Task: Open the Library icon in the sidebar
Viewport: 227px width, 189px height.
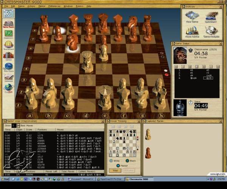Action: 9,56
